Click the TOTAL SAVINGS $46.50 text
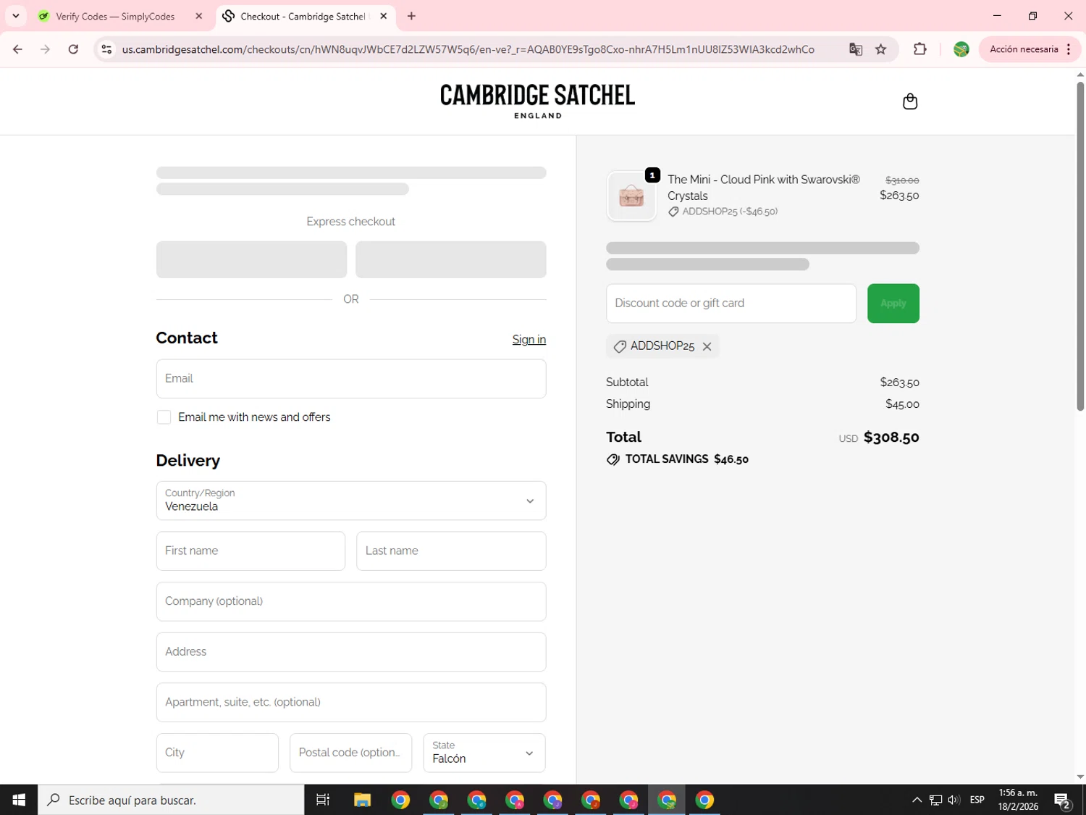This screenshot has height=815, width=1086. [686, 459]
